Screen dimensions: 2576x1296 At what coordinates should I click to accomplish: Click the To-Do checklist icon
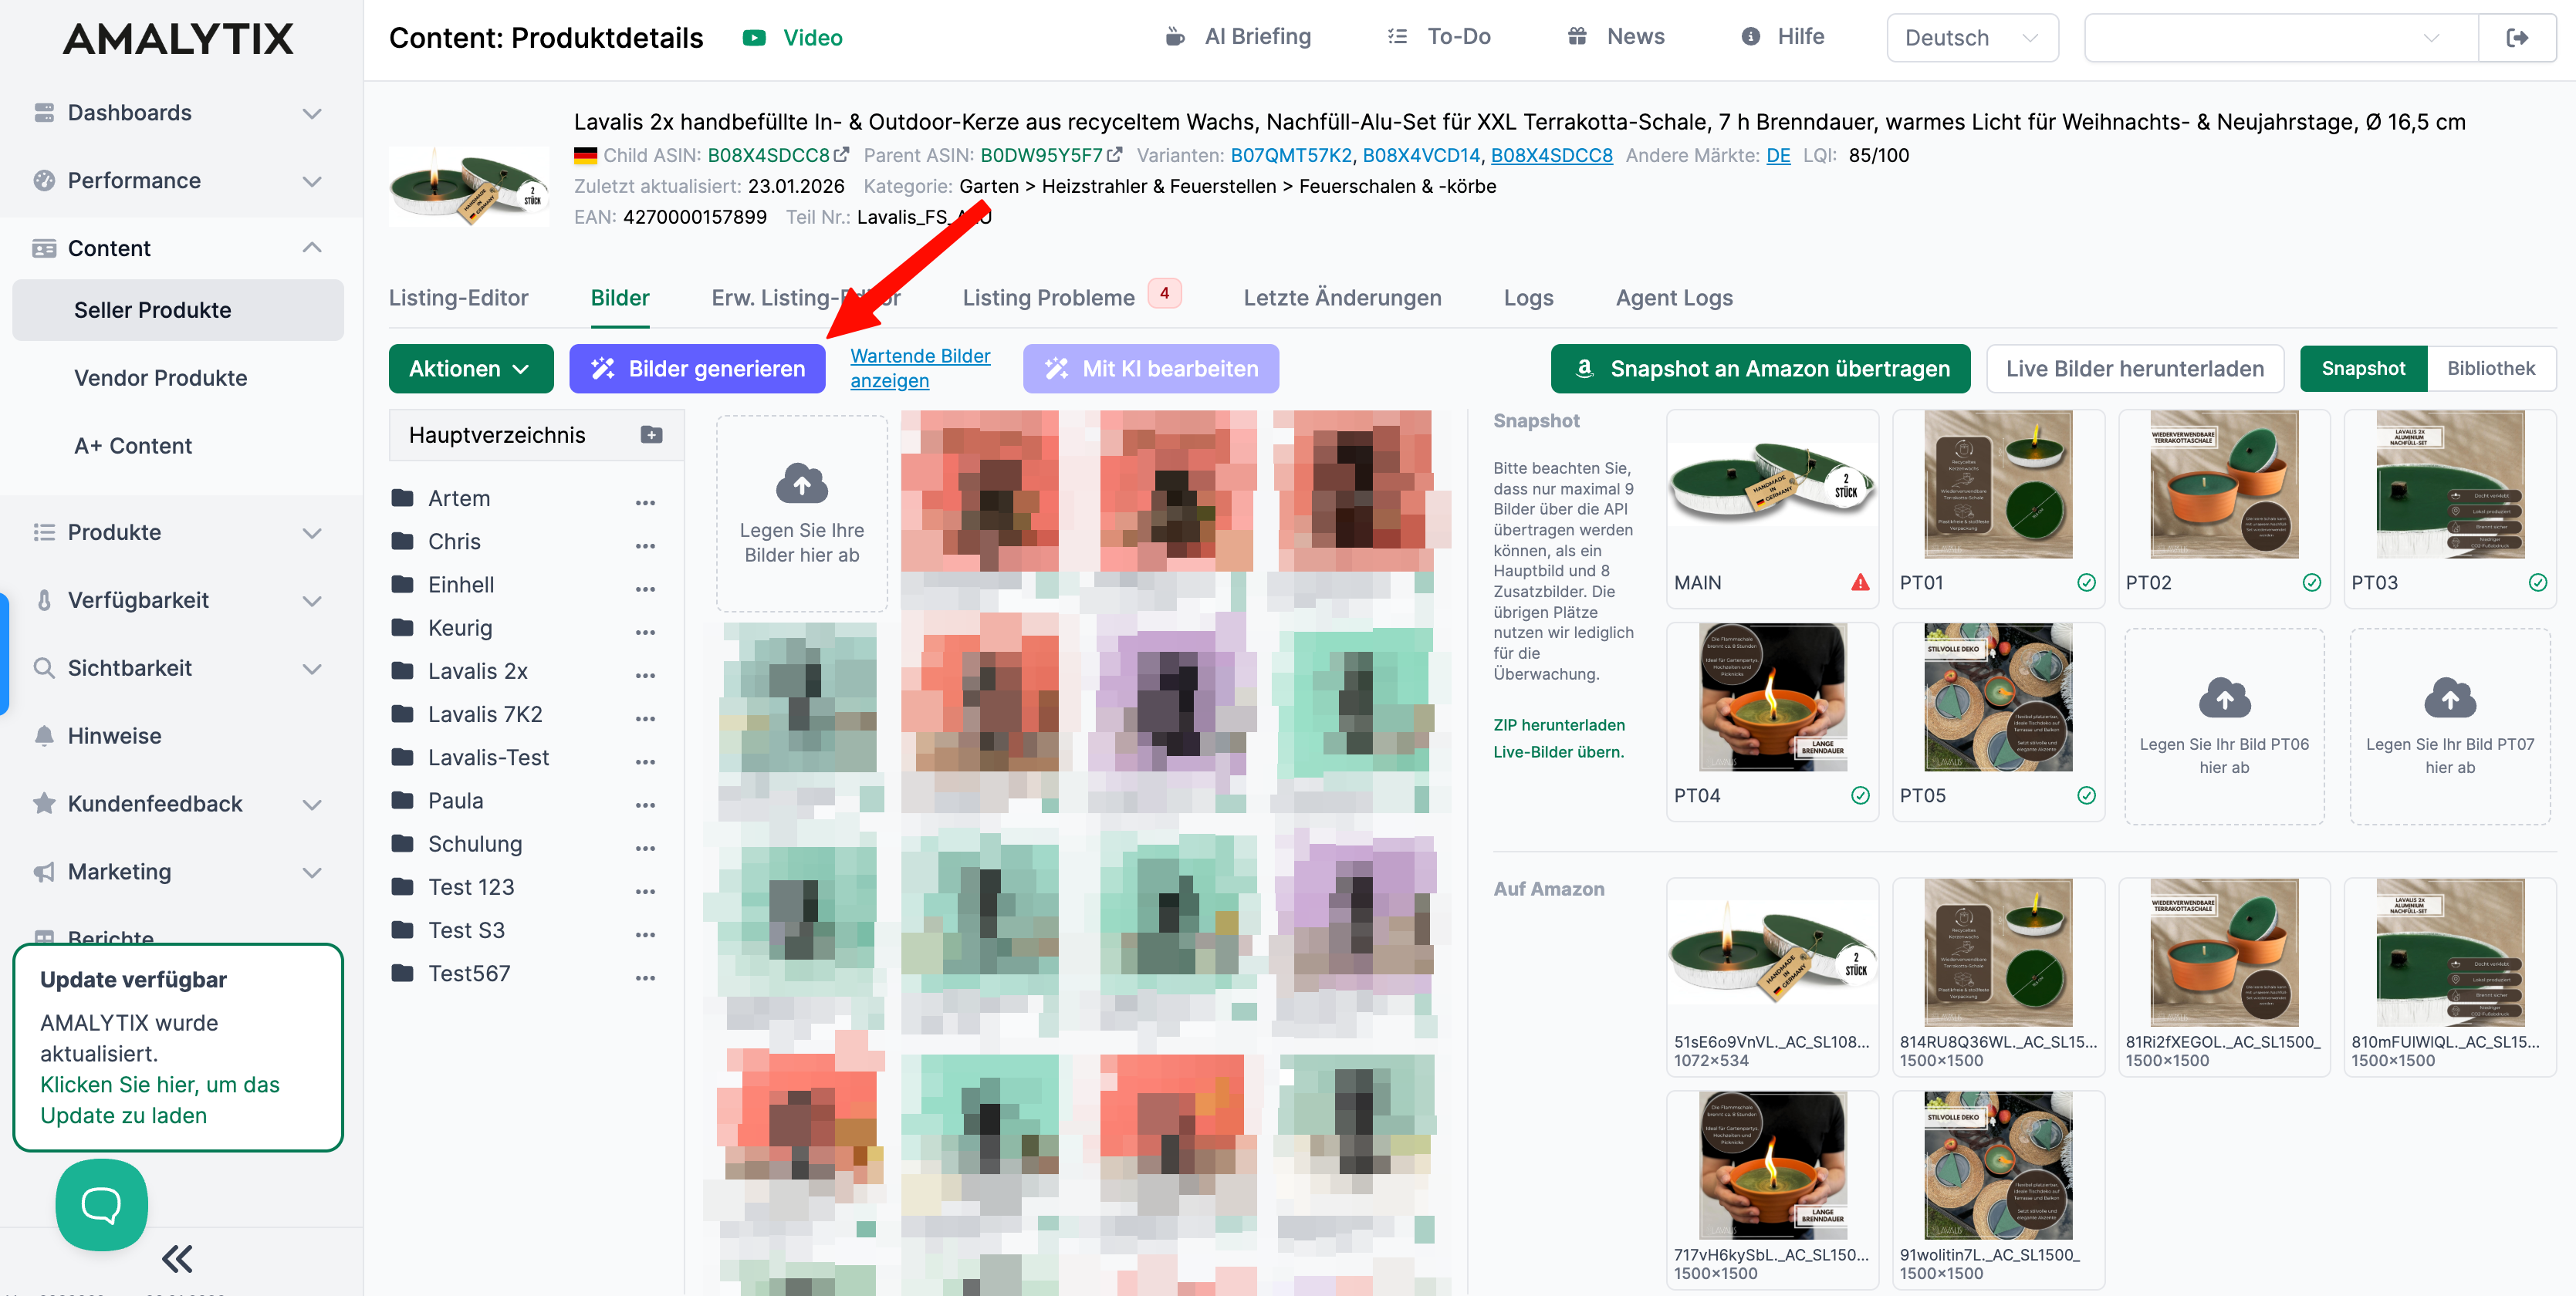(1397, 36)
